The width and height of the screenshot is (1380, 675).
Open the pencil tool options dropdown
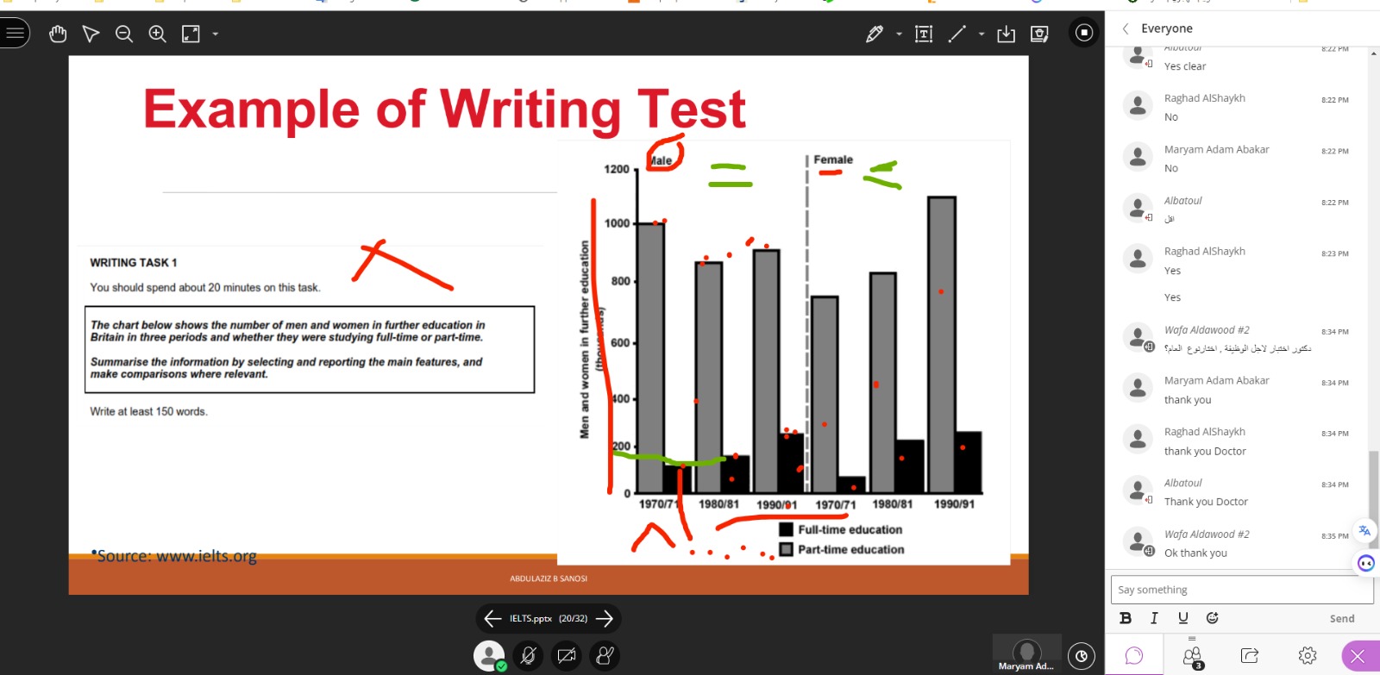point(899,34)
